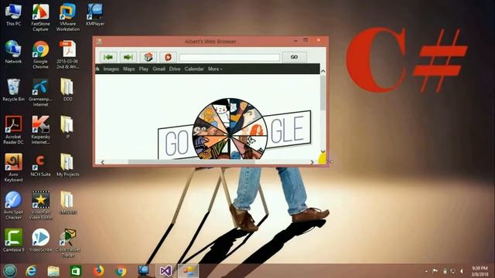
Task: Click the red Refresh icon button in the browser toolbar
Action: [x=168, y=57]
